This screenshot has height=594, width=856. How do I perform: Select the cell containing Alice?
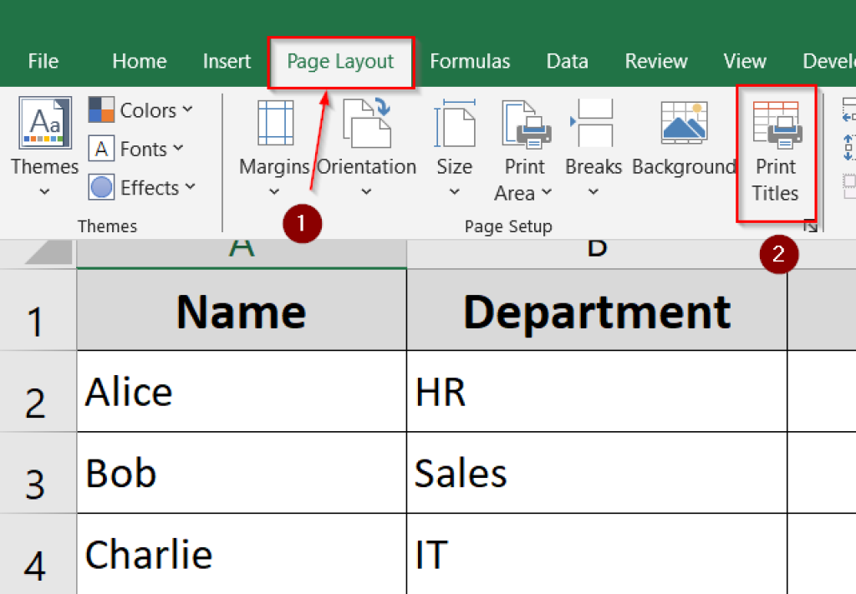(x=241, y=391)
